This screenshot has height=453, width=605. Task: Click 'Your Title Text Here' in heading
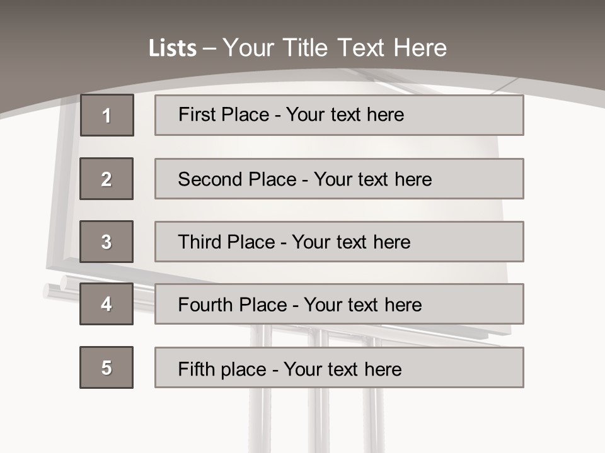point(335,48)
